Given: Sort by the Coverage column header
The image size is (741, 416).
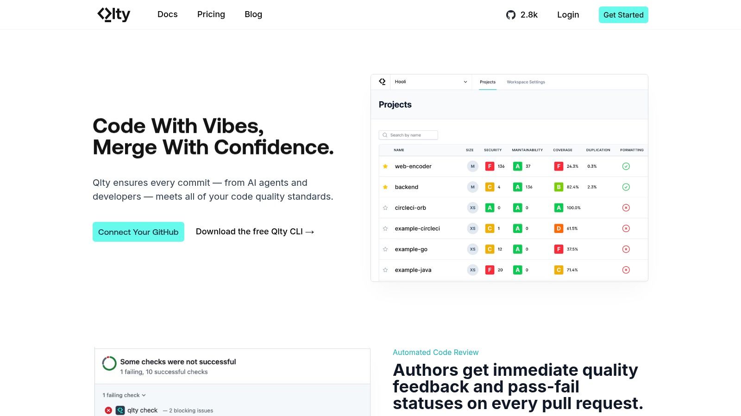Looking at the screenshot, I should (563, 150).
